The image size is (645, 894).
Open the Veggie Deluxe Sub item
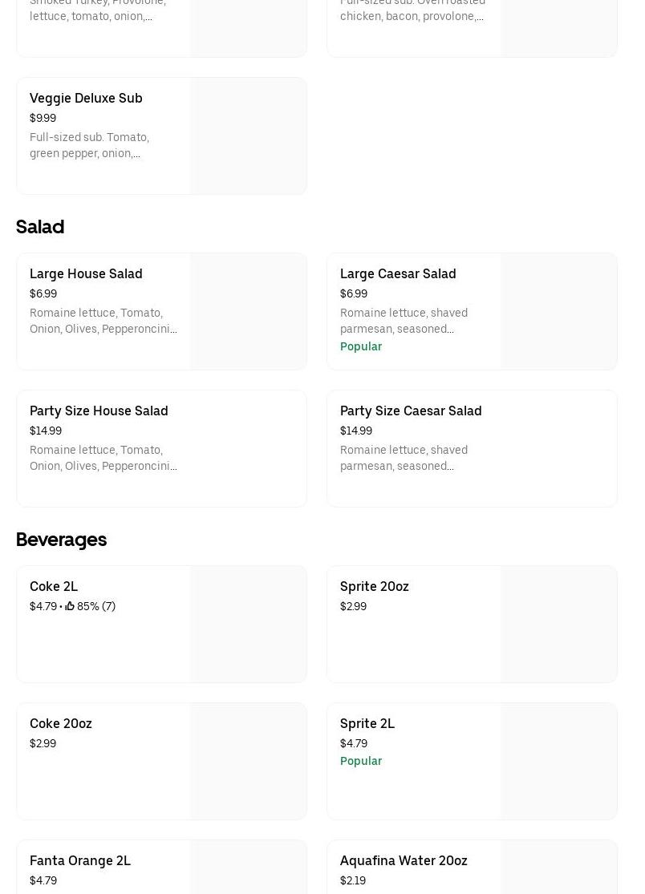coord(86,98)
